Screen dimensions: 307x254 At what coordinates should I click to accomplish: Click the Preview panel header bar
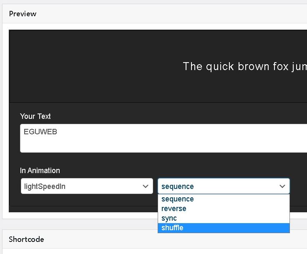[x=167, y=14]
